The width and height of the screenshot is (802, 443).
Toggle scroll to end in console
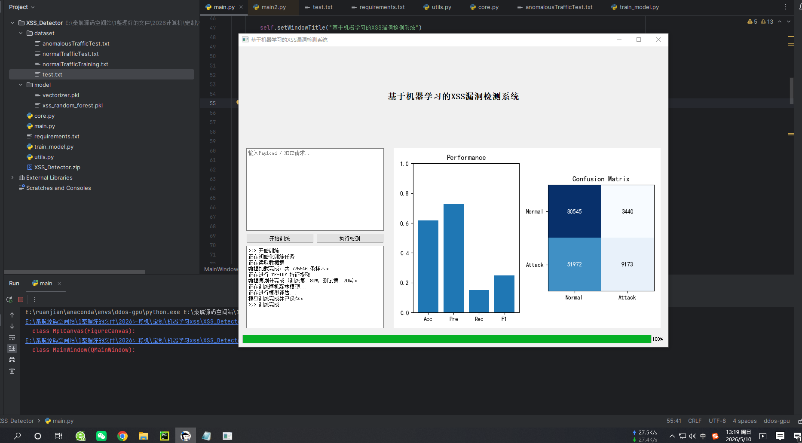tap(12, 348)
